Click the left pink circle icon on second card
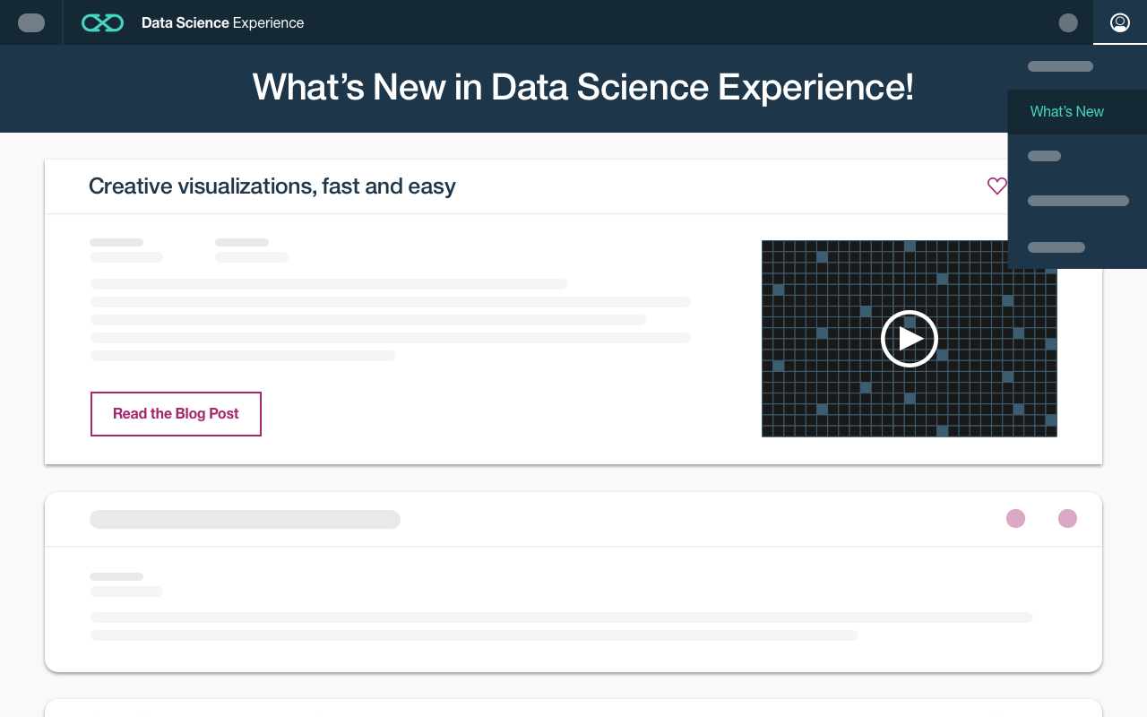Image resolution: width=1147 pixels, height=717 pixels. coord(1015,518)
